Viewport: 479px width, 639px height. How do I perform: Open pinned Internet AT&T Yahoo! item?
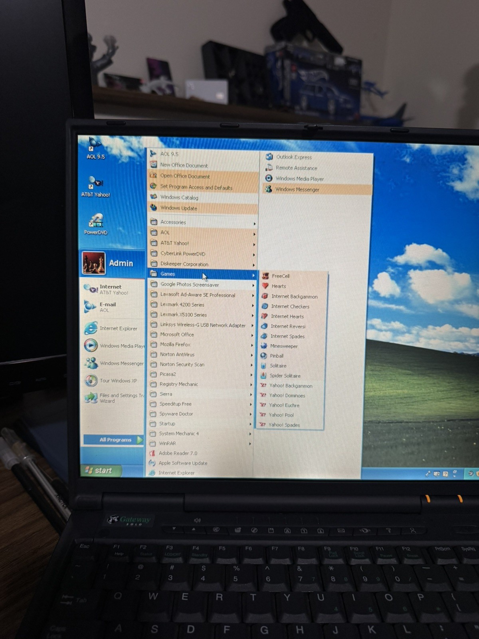pyautogui.click(x=113, y=290)
